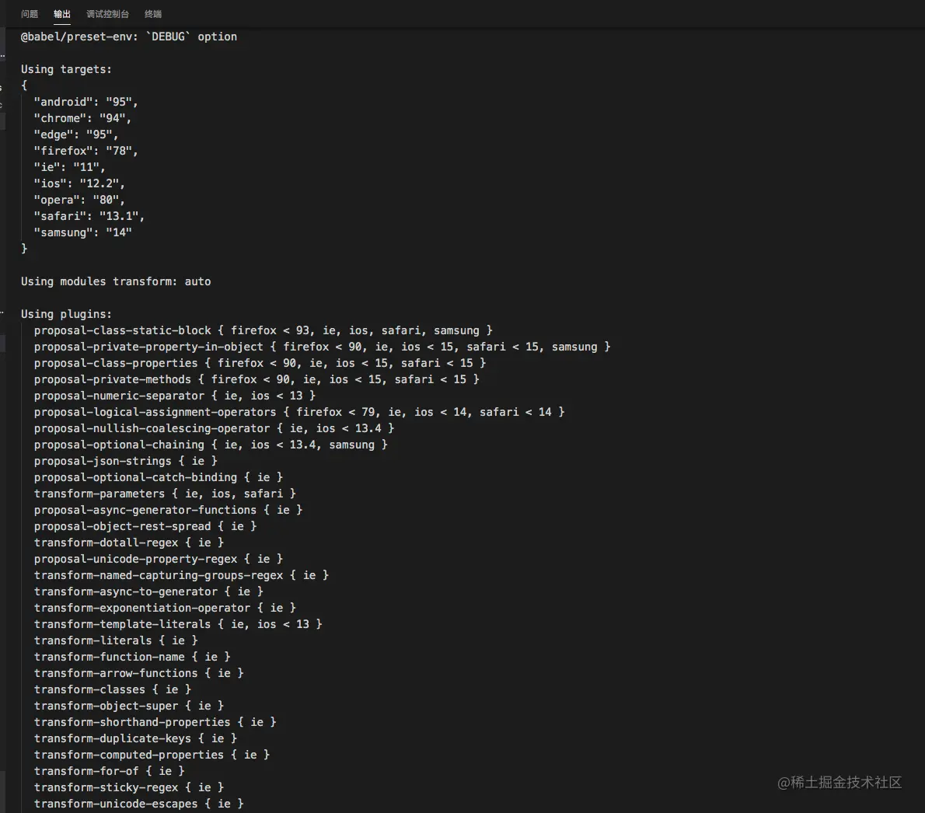The width and height of the screenshot is (925, 813).
Task: Select the transform-async-to-generator line
Action: pos(148,591)
